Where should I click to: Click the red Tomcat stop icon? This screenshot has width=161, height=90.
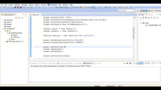tap(18, 7)
